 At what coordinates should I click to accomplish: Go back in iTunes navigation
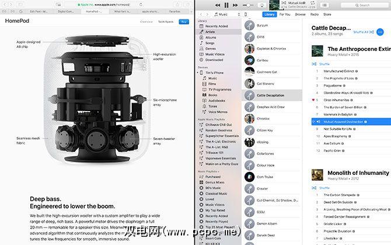pos(201,15)
